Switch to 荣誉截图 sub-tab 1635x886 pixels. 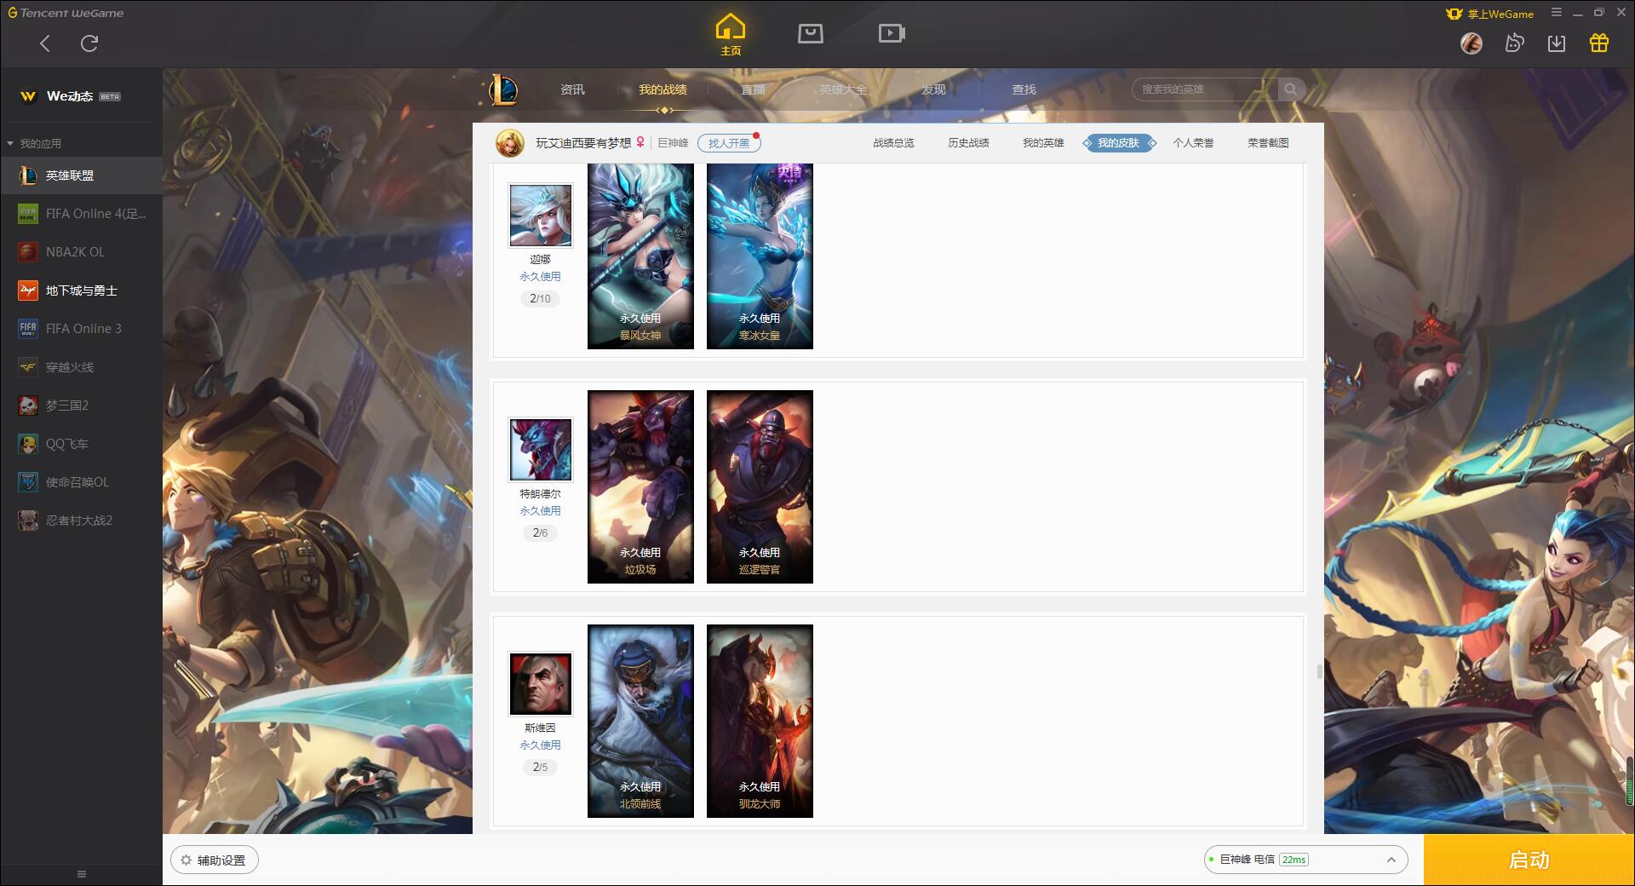tap(1268, 143)
